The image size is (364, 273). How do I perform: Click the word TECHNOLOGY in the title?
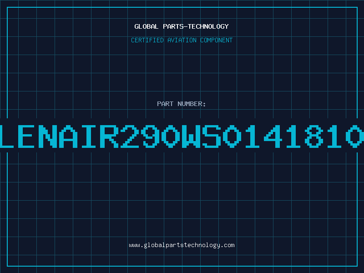tap(208, 26)
